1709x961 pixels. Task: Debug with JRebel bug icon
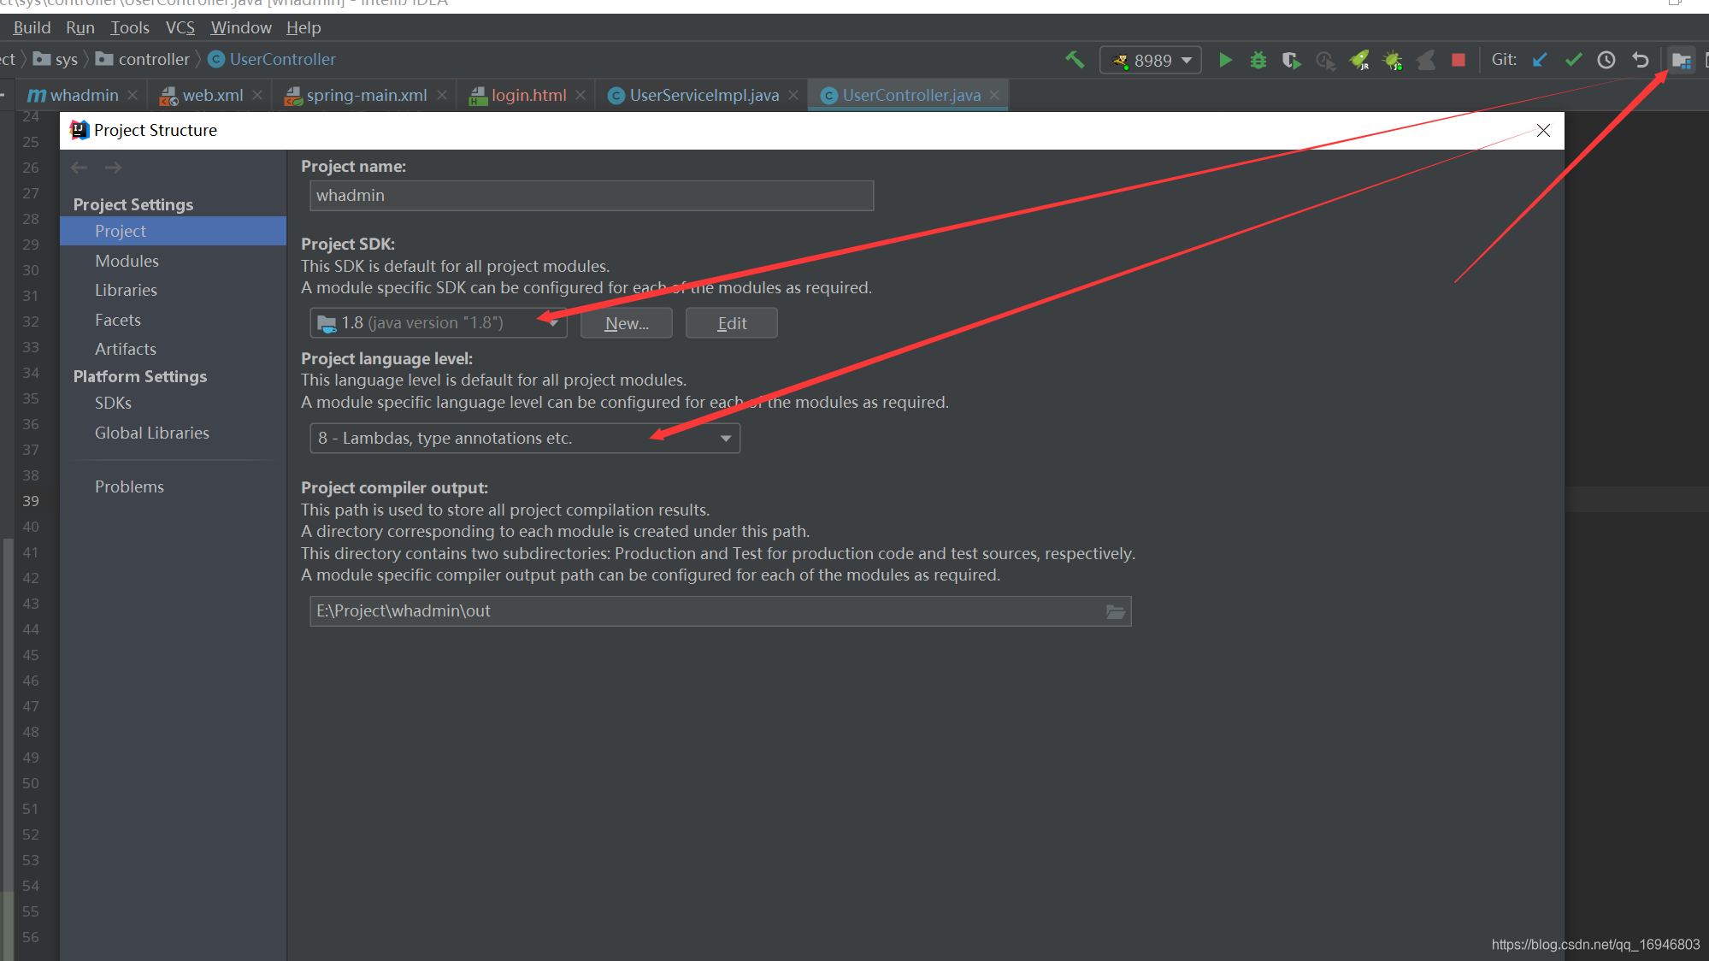pyautogui.click(x=1392, y=60)
